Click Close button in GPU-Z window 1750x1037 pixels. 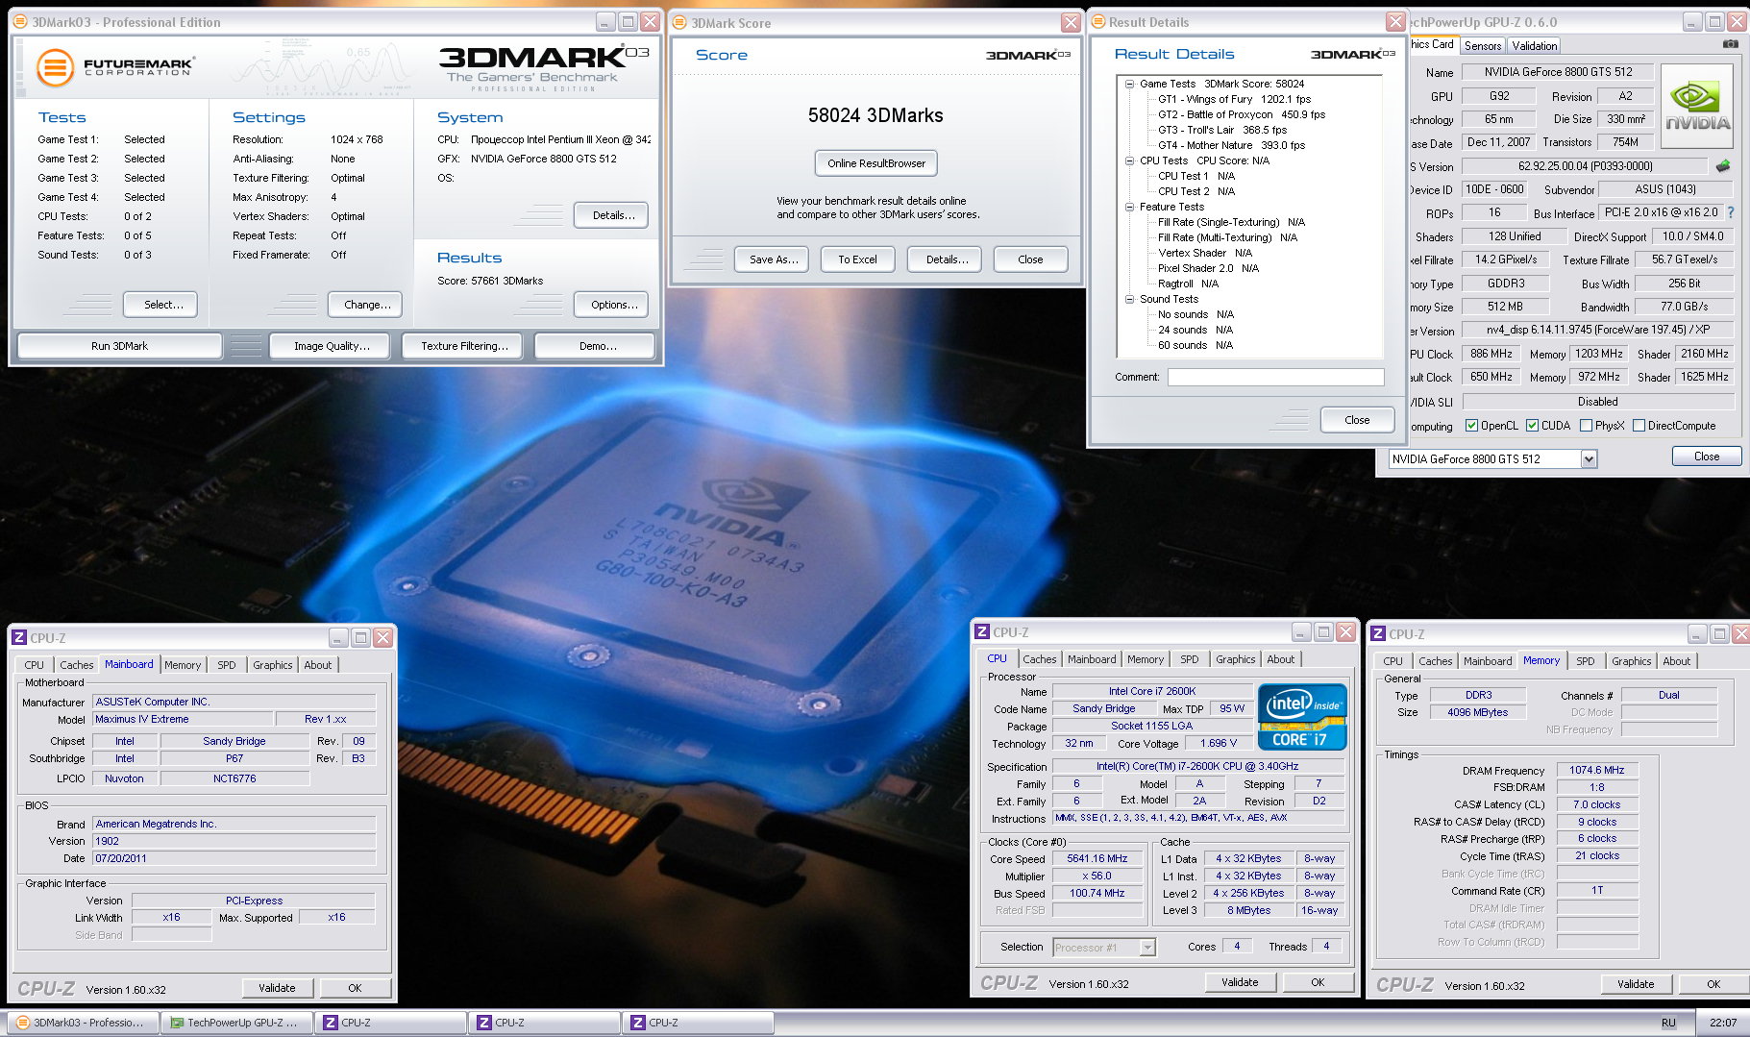coord(1707,457)
